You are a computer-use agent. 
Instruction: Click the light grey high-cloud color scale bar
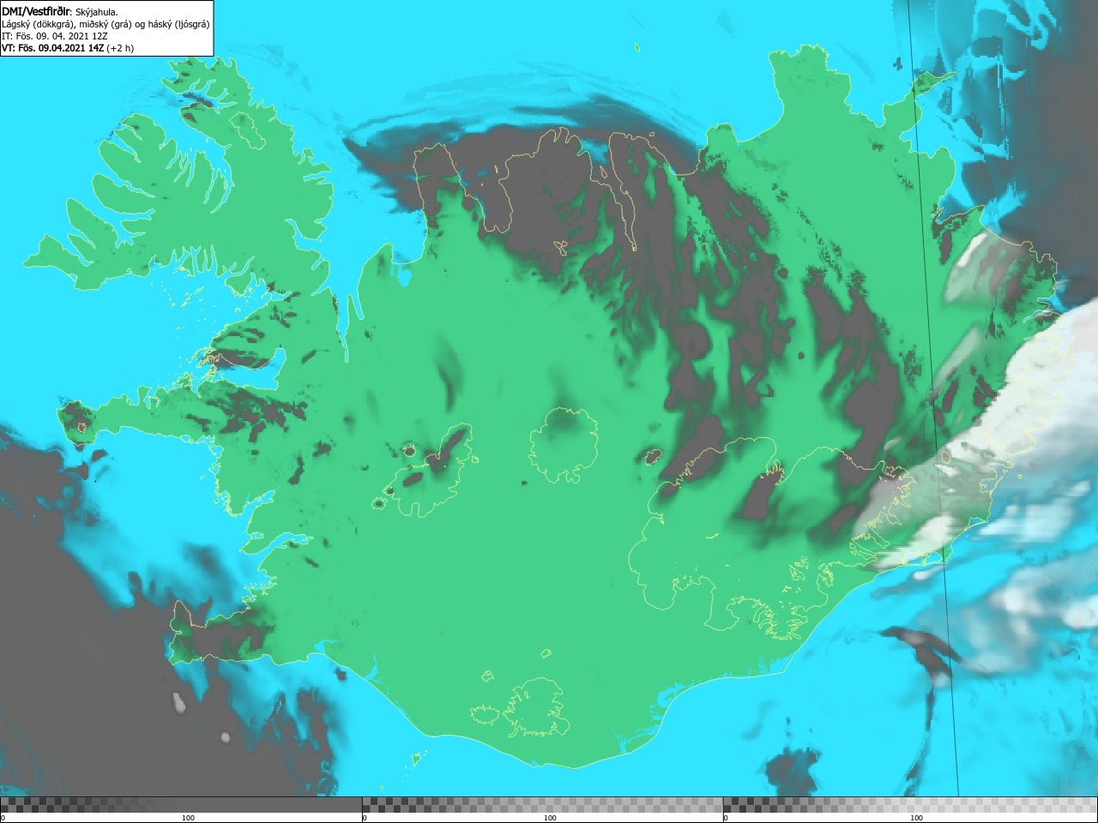click(x=910, y=805)
